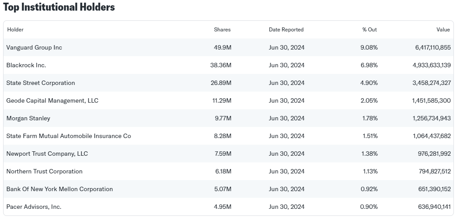Screen dimensions: 457x219
Task: Click 9.08% in the % Out column
Action: (x=369, y=47)
